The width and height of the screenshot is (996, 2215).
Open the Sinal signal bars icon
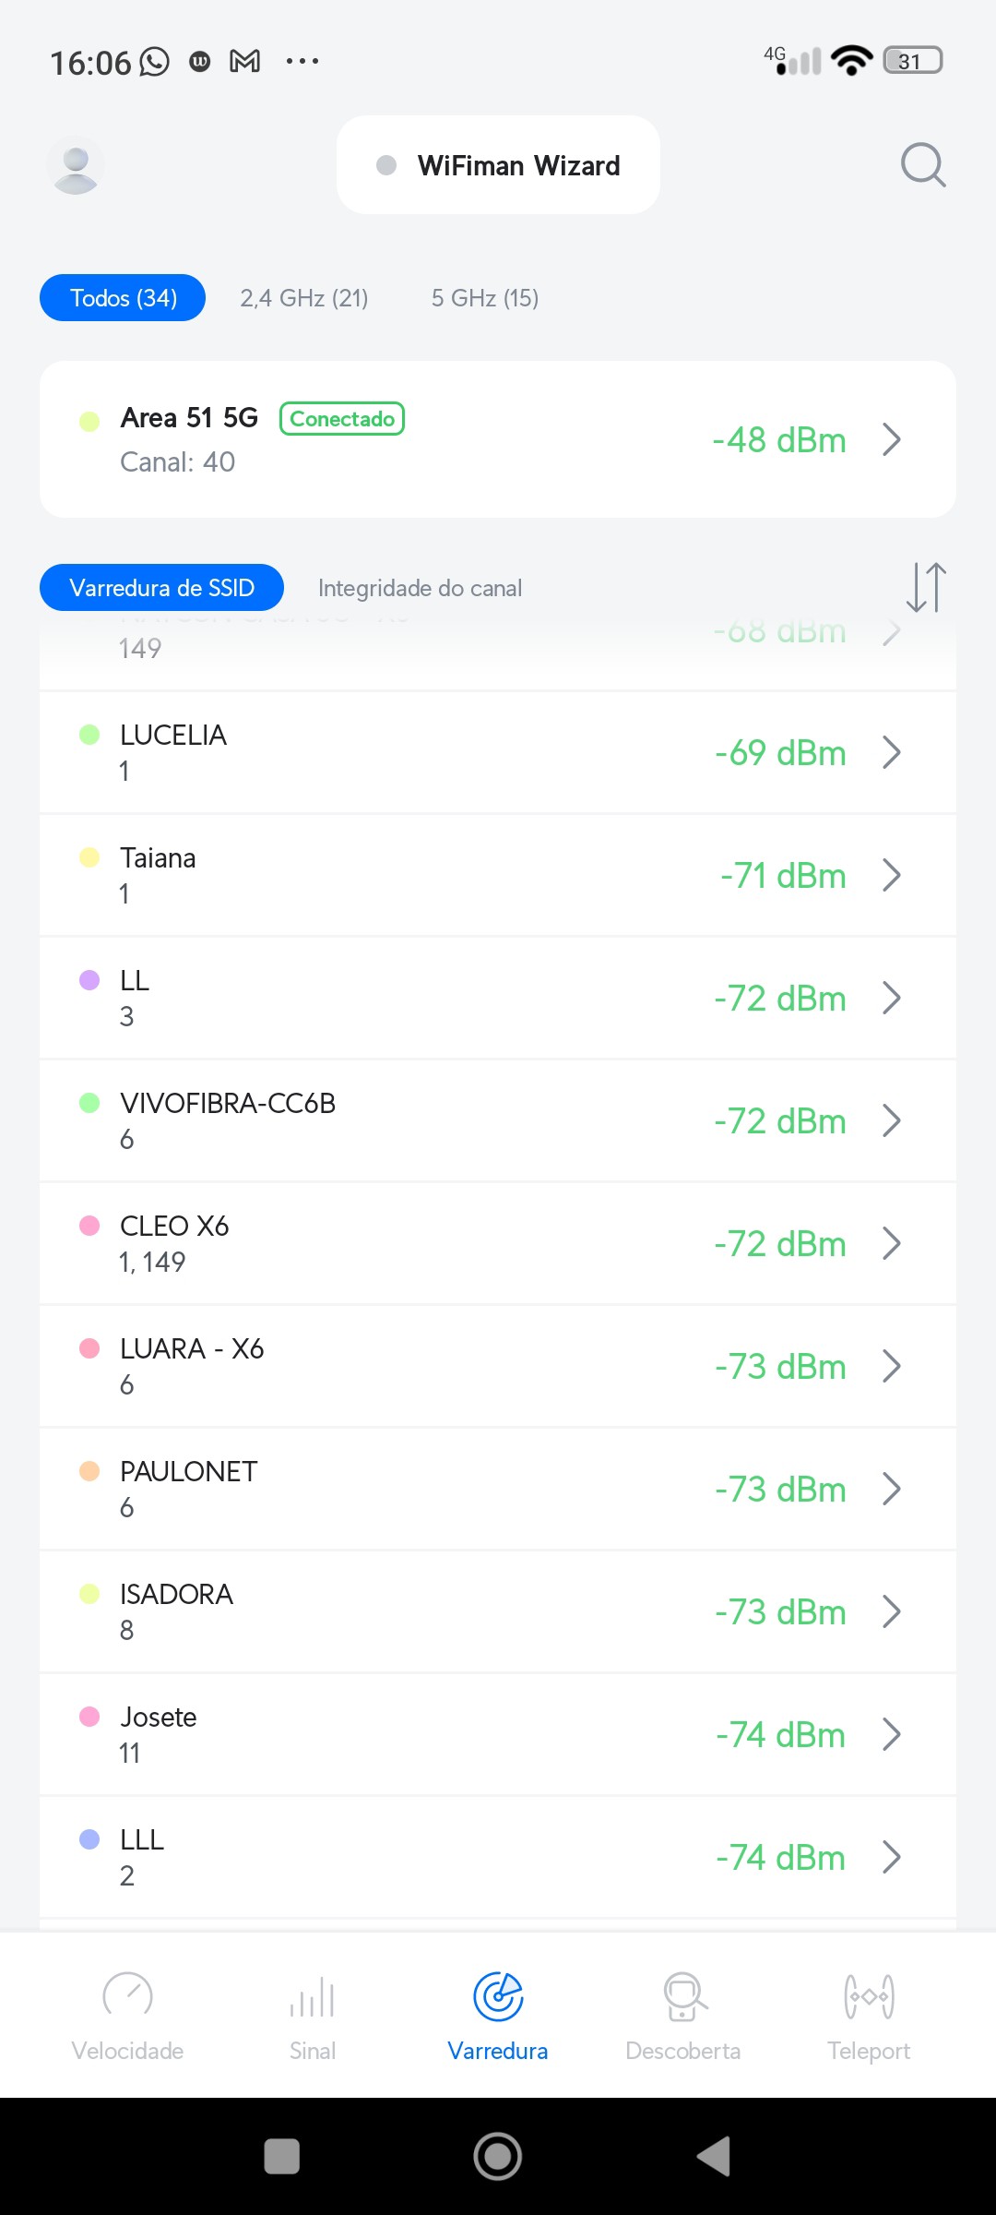(x=313, y=1997)
